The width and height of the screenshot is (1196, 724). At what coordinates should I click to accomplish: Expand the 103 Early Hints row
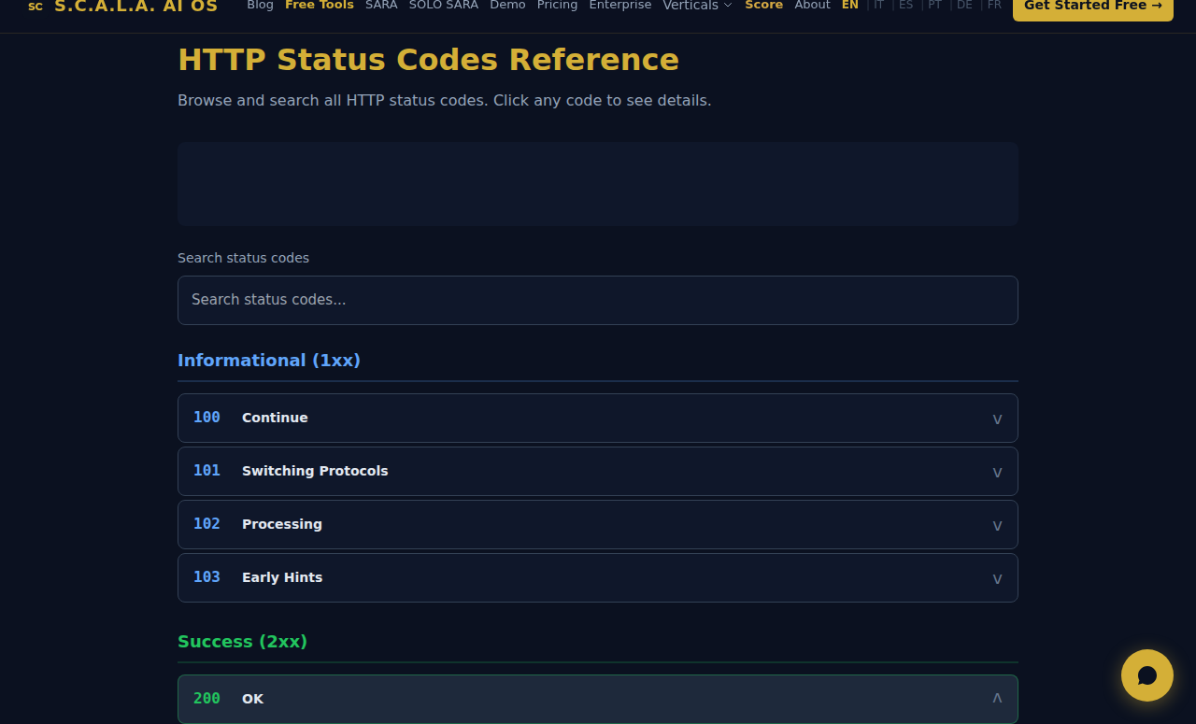[598, 577]
